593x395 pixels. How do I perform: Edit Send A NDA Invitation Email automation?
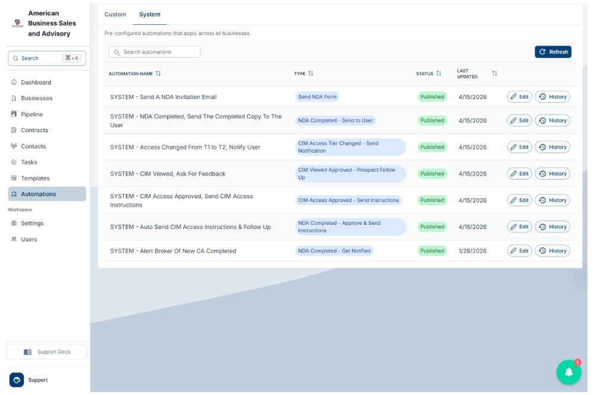point(519,97)
